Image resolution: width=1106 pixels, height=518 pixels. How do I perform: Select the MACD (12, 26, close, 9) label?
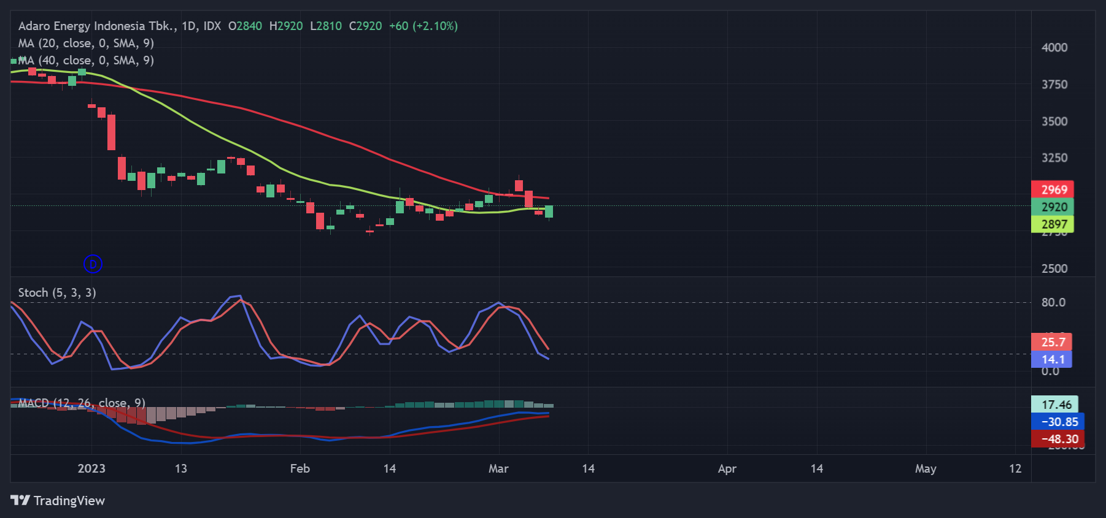[x=82, y=403]
